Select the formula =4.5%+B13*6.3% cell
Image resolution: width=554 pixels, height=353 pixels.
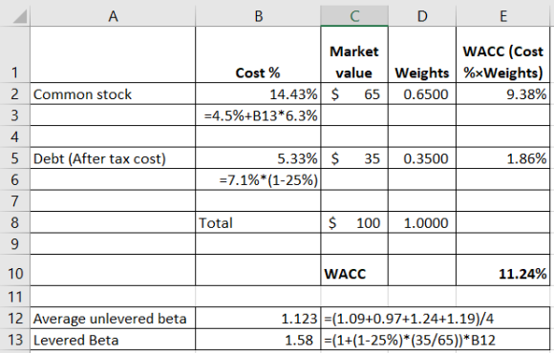click(x=258, y=115)
